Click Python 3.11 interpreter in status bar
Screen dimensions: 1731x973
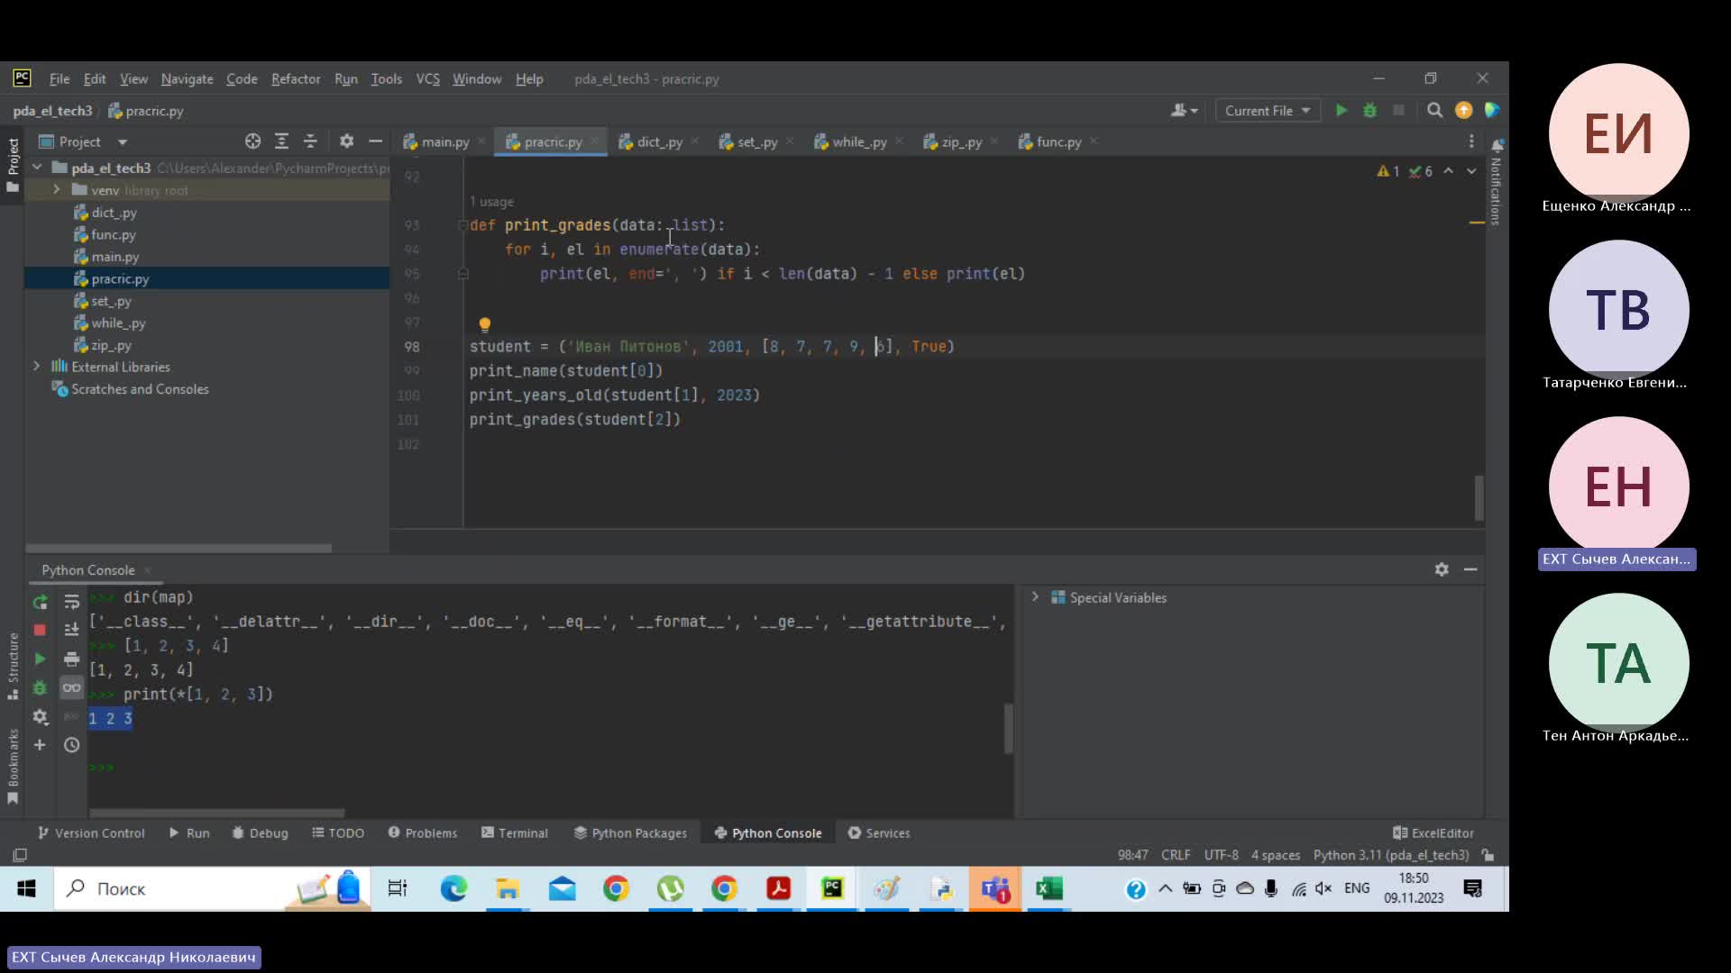point(1390,855)
